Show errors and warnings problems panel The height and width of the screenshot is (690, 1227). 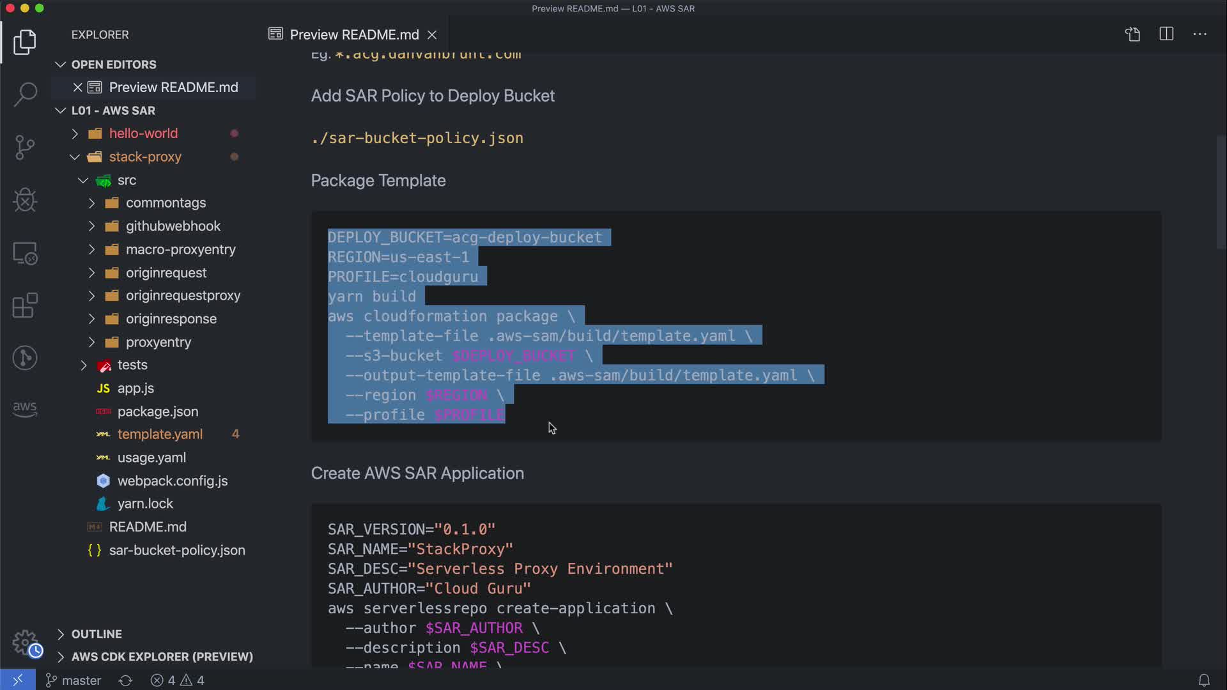[178, 680]
